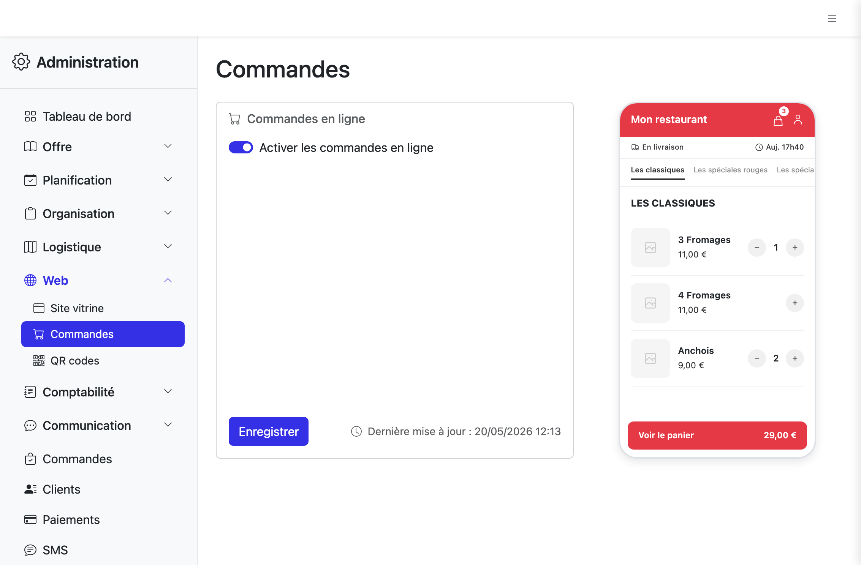The image size is (861, 565).
Task: Click the Paiements credit card icon
Action: [30, 519]
